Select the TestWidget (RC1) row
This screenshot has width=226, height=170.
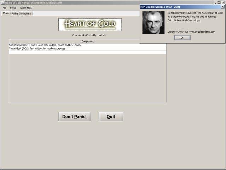[88, 49]
